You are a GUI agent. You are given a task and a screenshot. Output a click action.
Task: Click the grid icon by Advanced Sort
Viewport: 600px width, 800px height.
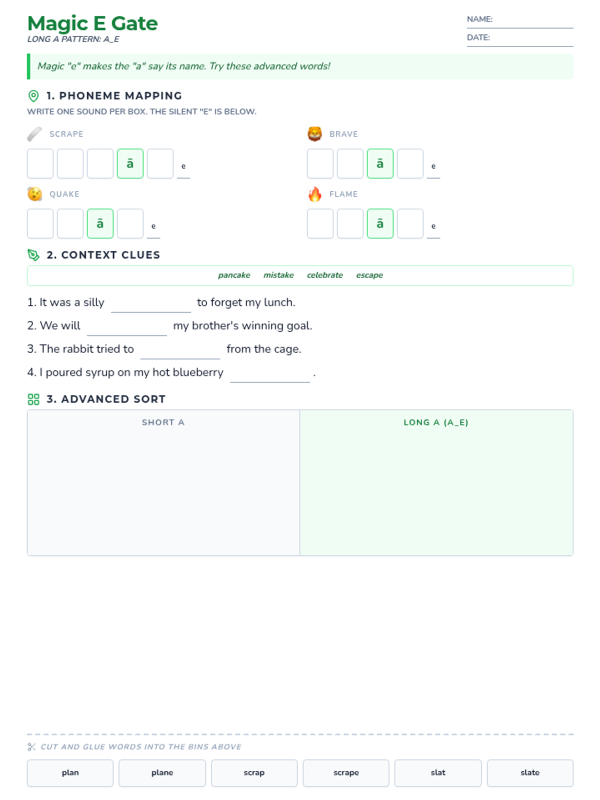tap(33, 399)
